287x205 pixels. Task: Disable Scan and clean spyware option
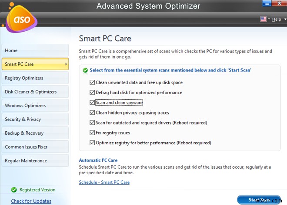coord(92,103)
